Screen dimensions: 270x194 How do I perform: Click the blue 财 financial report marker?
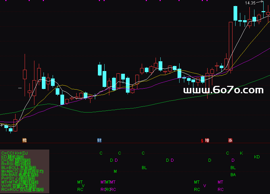tap(100, 140)
